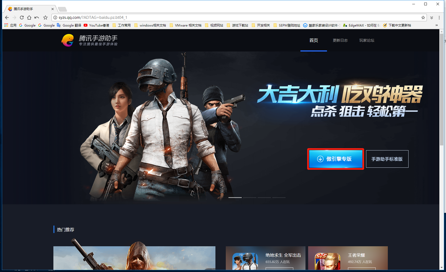Click the 绝地求生 game icon
Screen dimensions: 446x272
pos(245,261)
